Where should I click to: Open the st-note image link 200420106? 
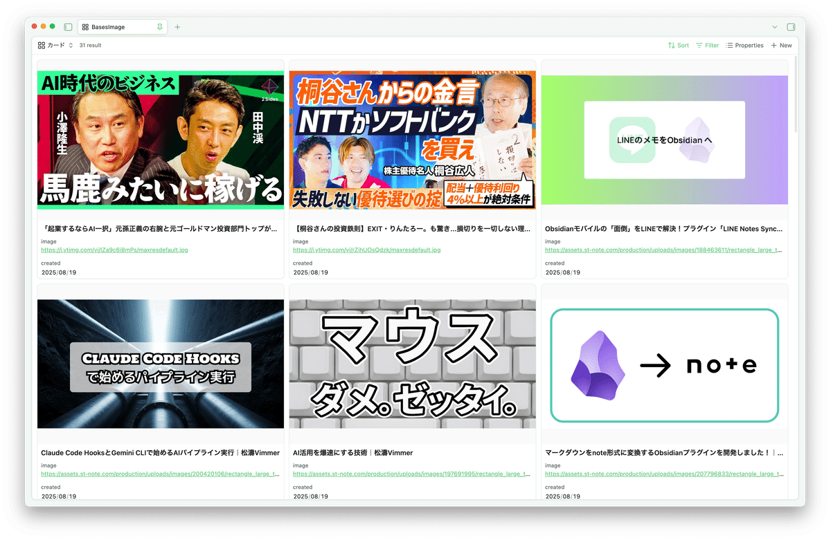159,474
